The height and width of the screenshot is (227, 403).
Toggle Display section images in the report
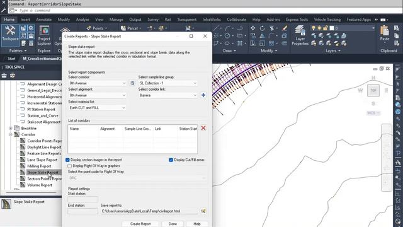67,160
